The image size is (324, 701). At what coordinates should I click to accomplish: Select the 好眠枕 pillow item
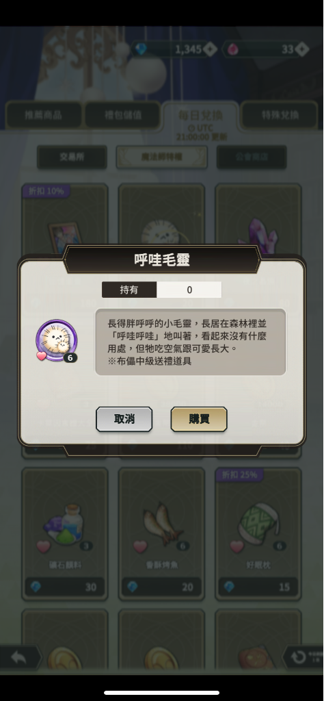click(x=258, y=534)
